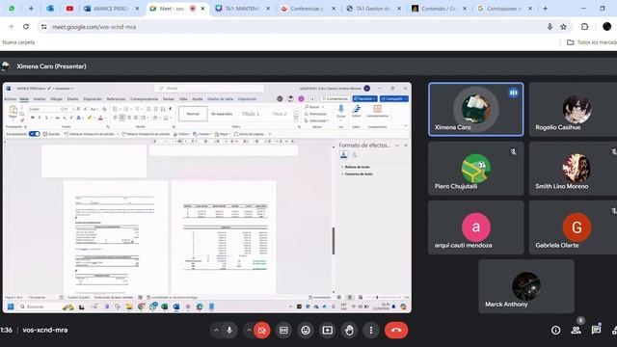Click Windows Start button in shared taskbar
617x347 pixels.
(x=11, y=307)
